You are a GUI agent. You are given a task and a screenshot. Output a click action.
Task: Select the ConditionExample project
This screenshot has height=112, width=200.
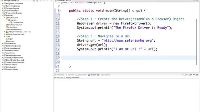click(x=12, y=8)
